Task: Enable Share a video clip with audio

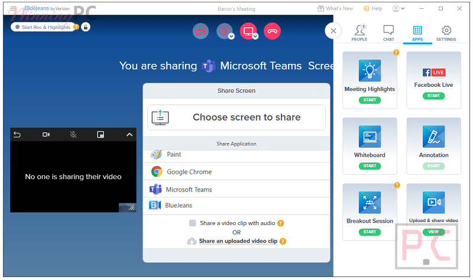Action: [x=193, y=223]
